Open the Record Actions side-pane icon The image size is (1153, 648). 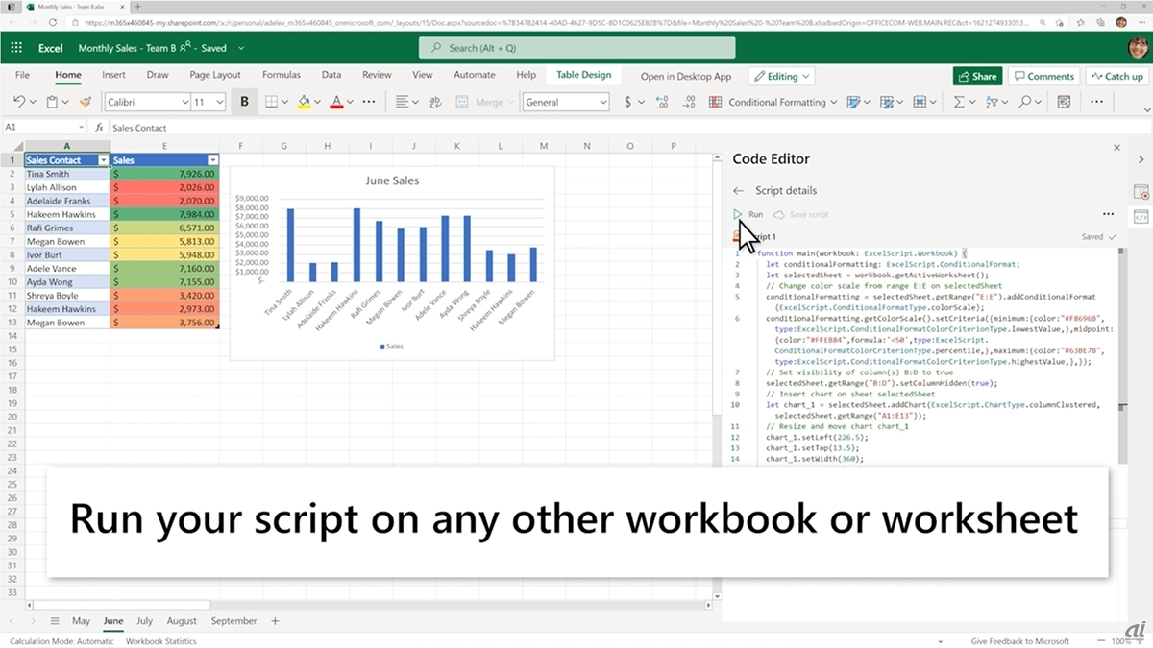(x=1141, y=192)
